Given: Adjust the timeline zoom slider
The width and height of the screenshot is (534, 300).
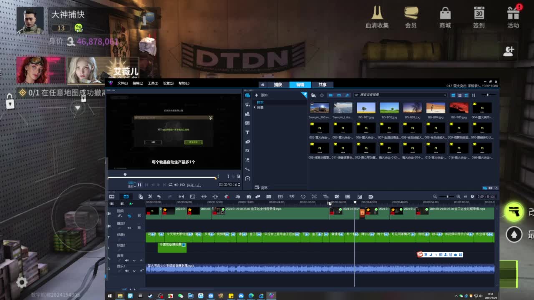Looking at the screenshot, I should [447, 197].
